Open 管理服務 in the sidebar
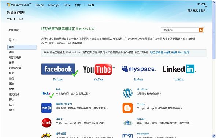The width and height of the screenshot is (216, 138). 13,30
